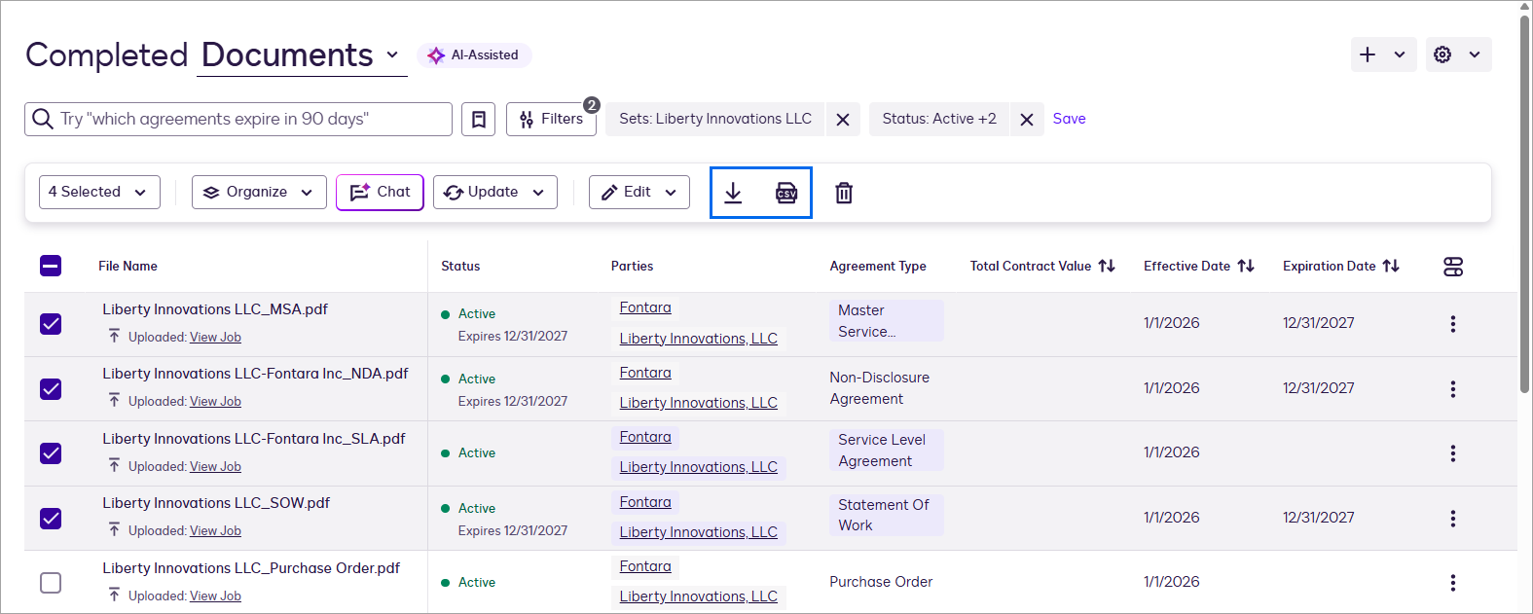
Task: Click the vertical scrollbar thumb
Action: [x=1525, y=203]
